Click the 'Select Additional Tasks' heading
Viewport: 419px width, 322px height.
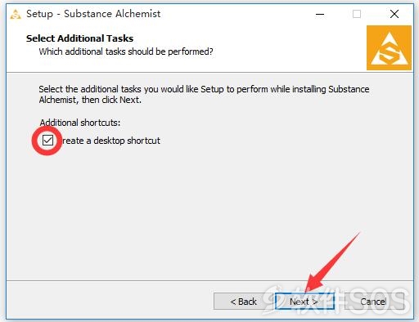(x=79, y=38)
